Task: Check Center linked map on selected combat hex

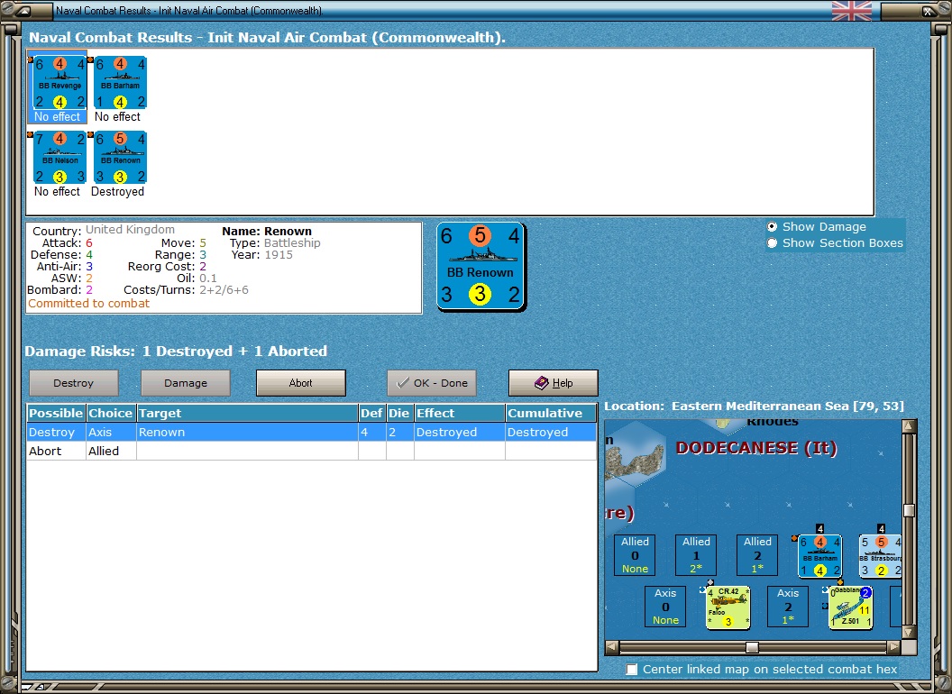Action: coord(632,669)
